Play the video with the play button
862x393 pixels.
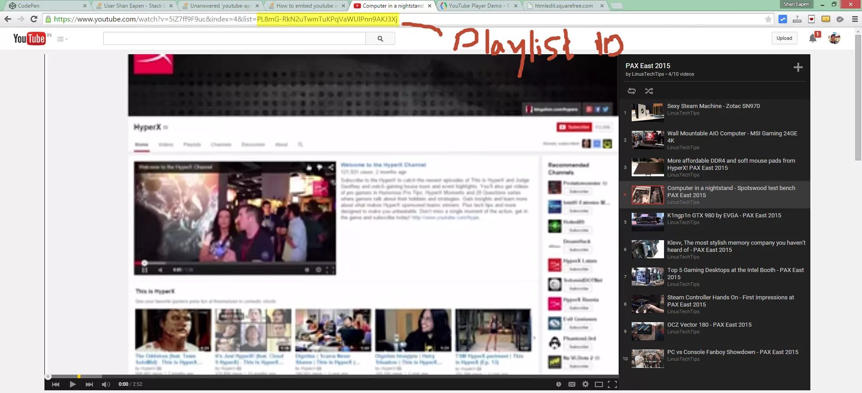[x=73, y=384]
